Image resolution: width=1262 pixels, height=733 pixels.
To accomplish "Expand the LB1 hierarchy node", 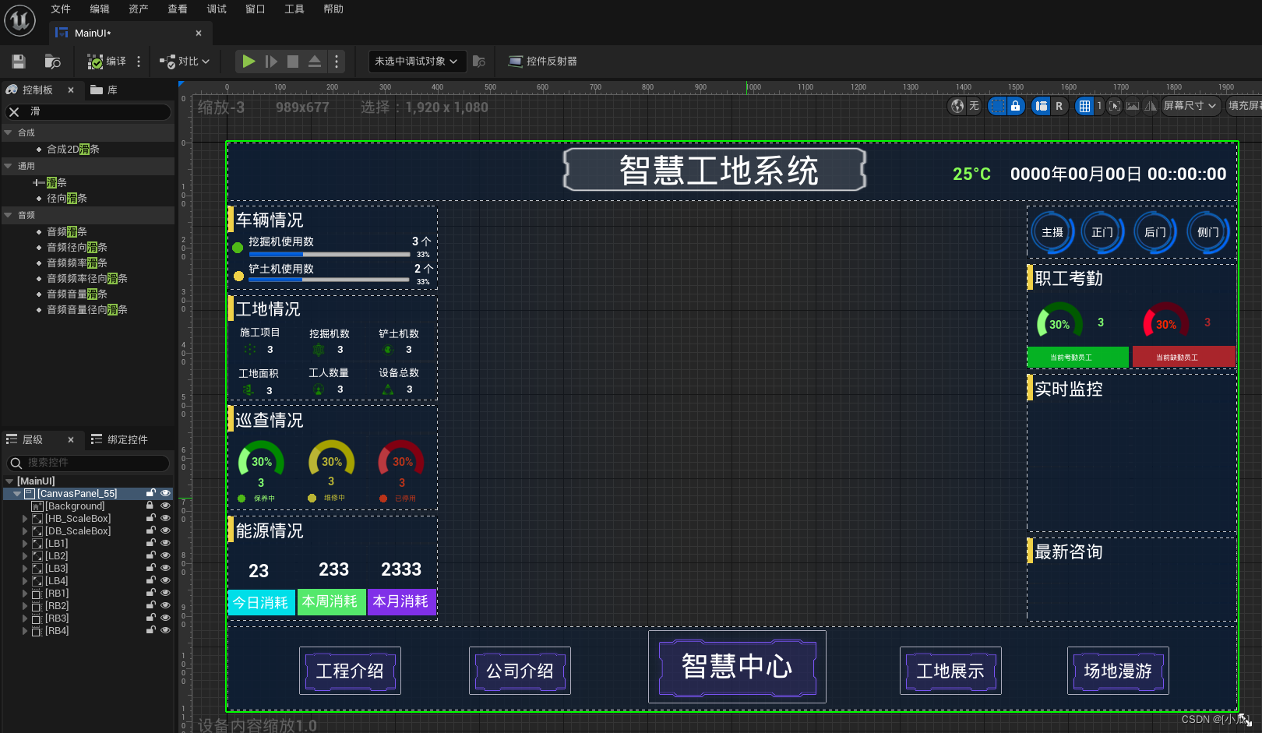I will pos(25,544).
